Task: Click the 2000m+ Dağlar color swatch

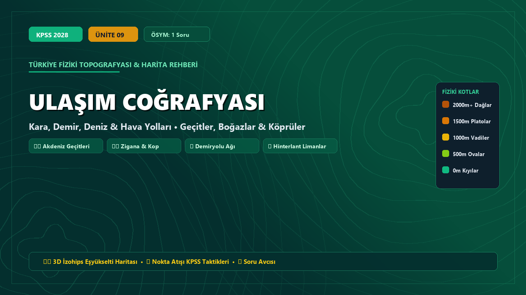Action: pos(445,104)
